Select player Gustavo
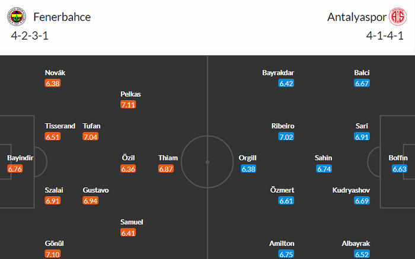Image resolution: width=415 pixels, height=259 pixels. point(95,190)
